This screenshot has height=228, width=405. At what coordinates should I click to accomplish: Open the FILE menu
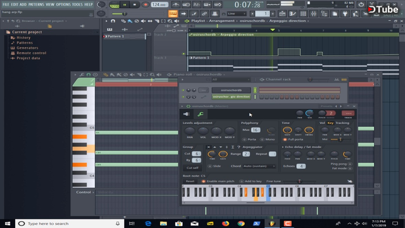tap(6, 4)
